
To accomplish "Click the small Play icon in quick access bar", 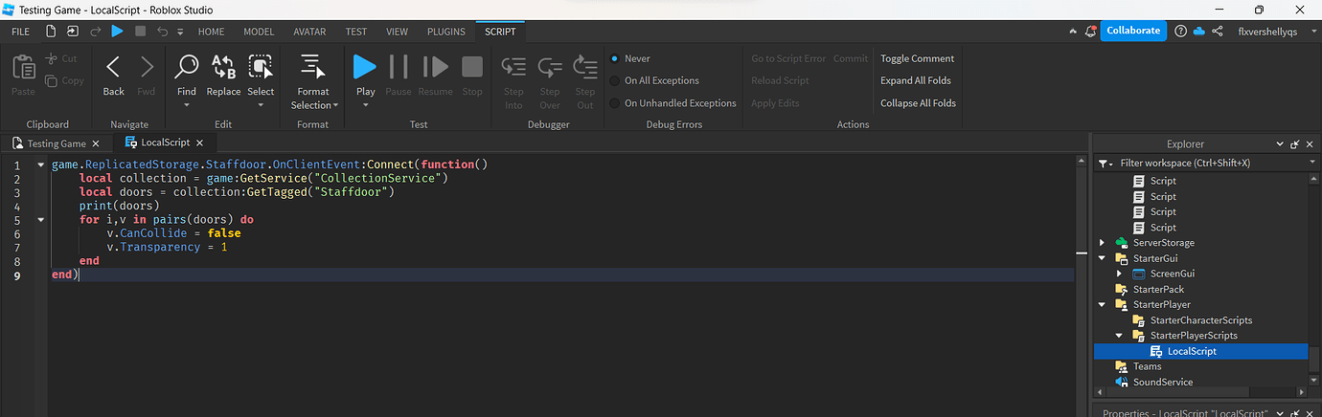I will click(117, 32).
